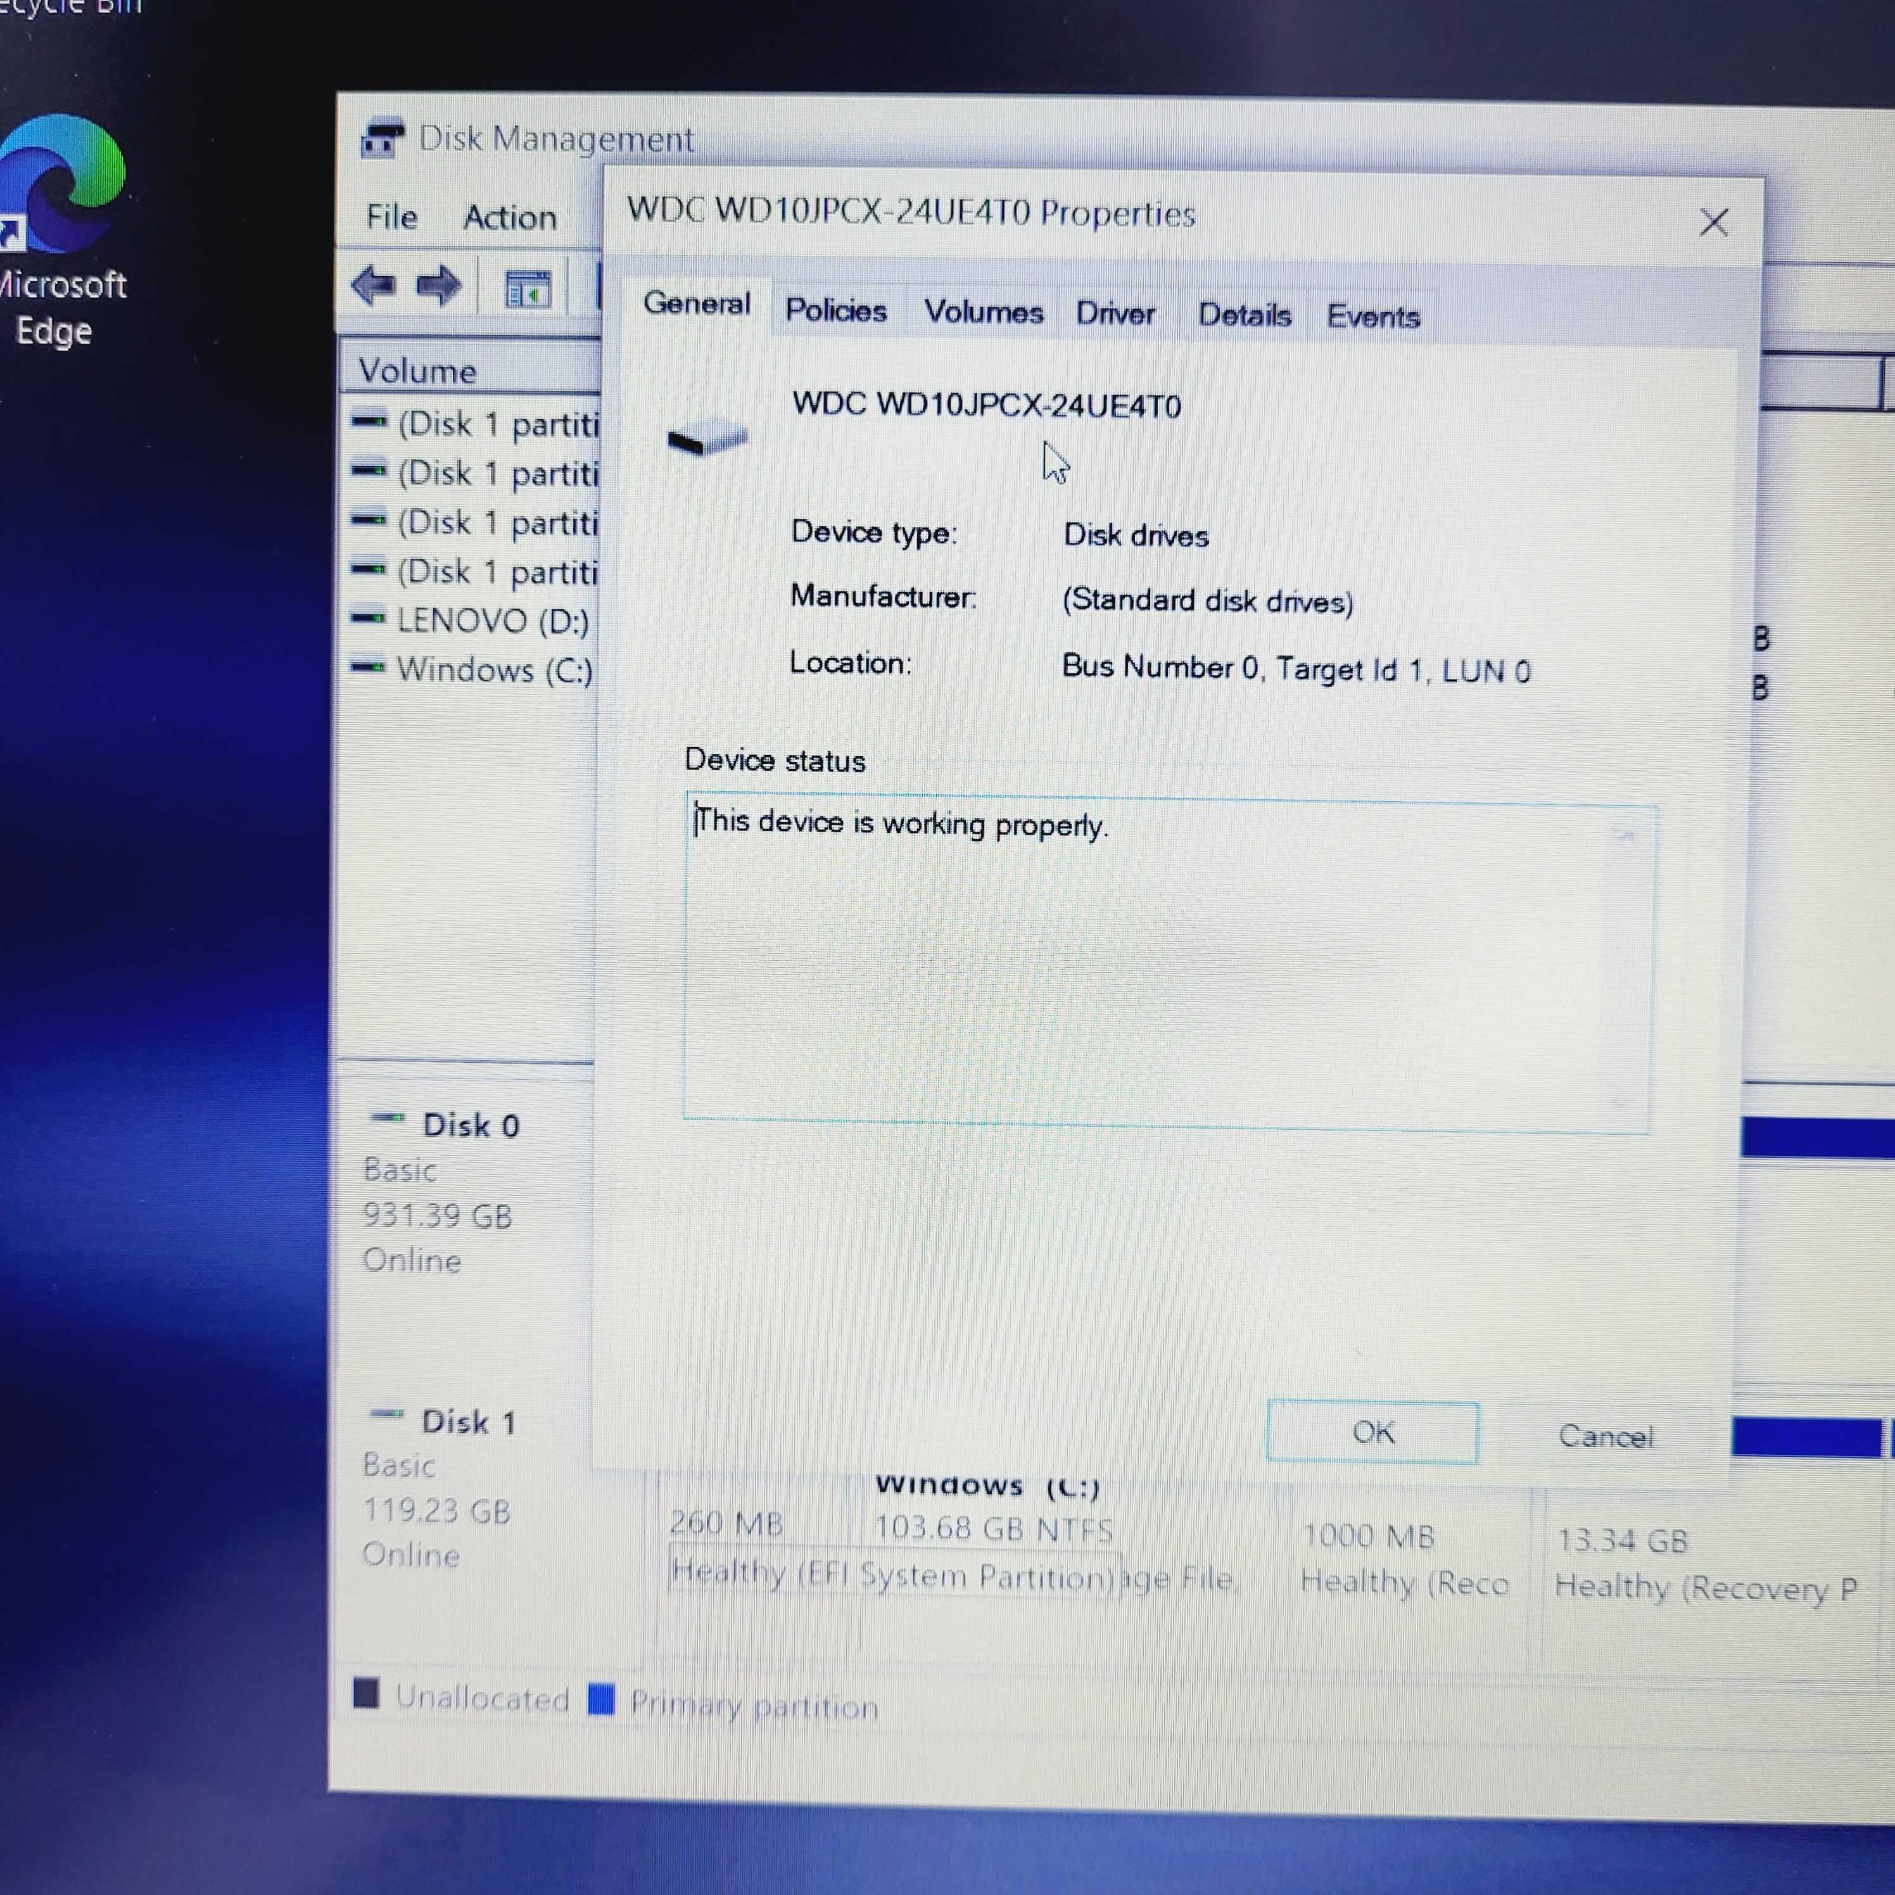Click the Forward arrow in Disk Management toolbar

pos(438,288)
